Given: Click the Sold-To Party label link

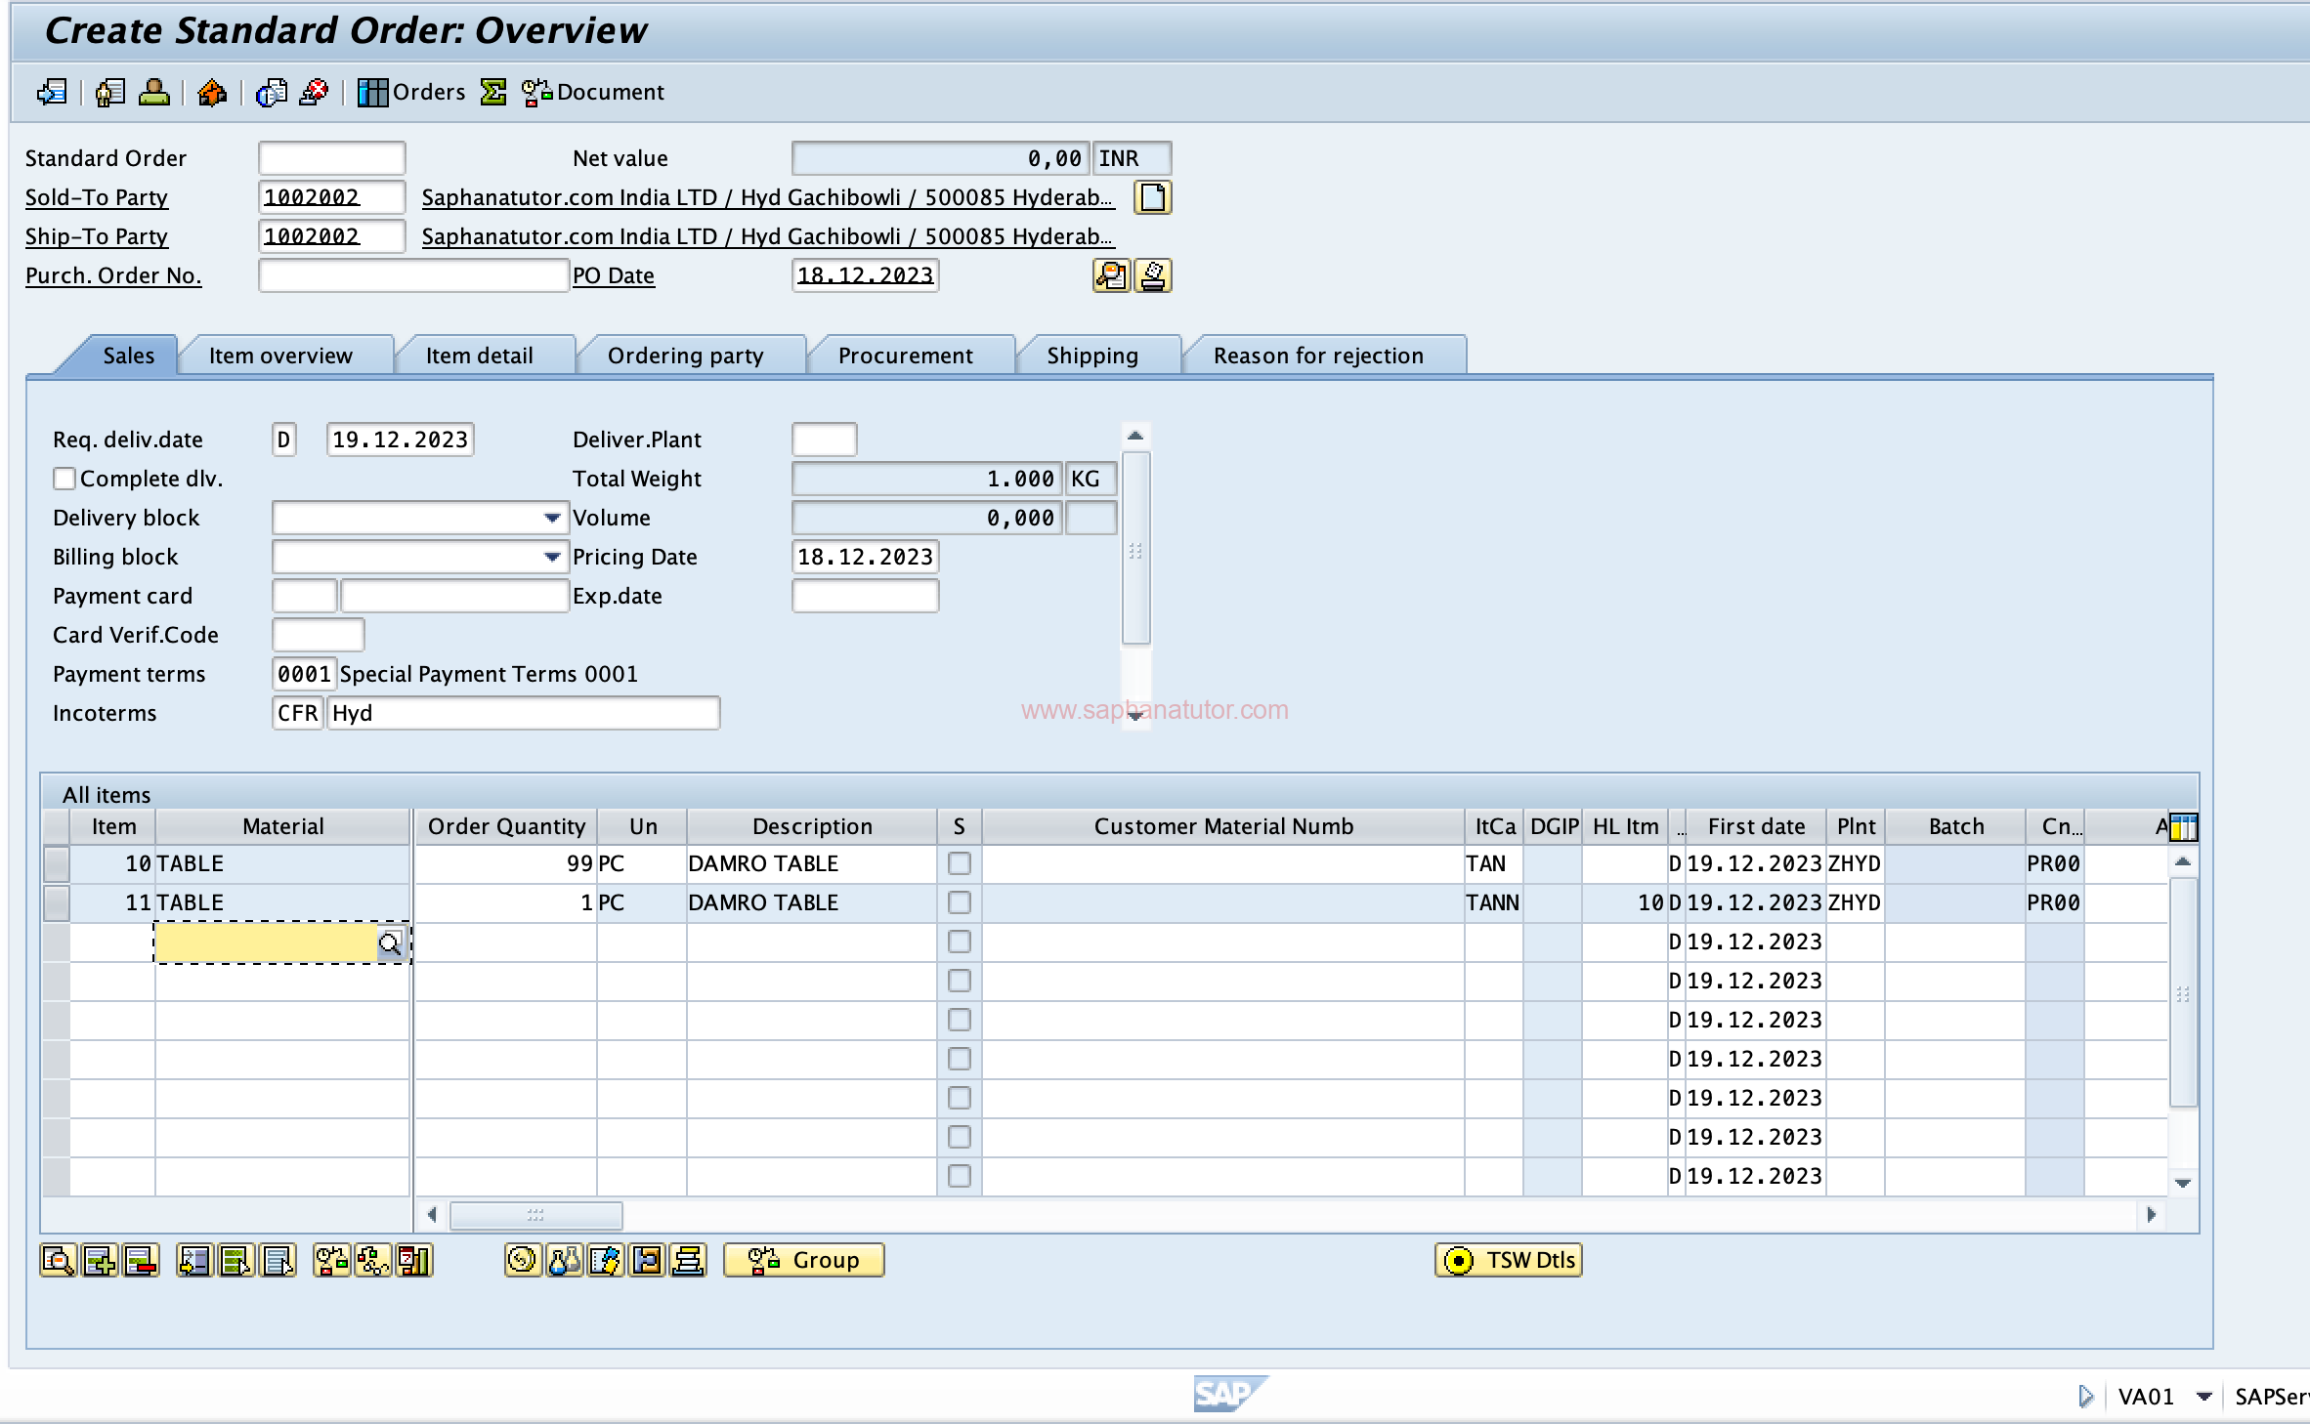Looking at the screenshot, I should tap(97, 197).
